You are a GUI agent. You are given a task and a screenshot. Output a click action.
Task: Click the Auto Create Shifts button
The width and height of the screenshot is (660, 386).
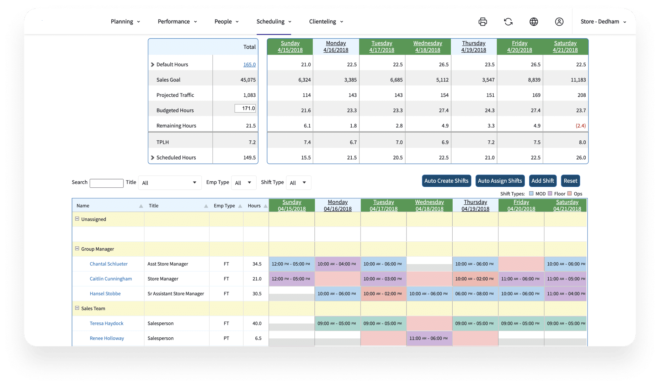click(446, 181)
